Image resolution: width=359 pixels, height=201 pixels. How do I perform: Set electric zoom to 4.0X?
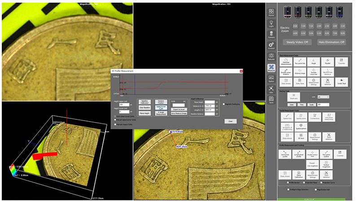(x=295, y=33)
